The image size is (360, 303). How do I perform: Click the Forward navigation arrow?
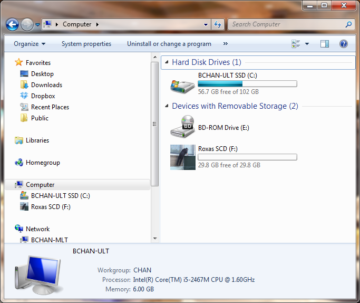coord(27,24)
